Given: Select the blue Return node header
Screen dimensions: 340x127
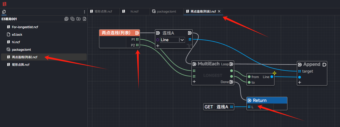Looking at the screenshot, I should pyautogui.click(x=267, y=100).
